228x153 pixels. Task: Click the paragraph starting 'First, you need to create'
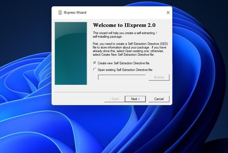130,49
